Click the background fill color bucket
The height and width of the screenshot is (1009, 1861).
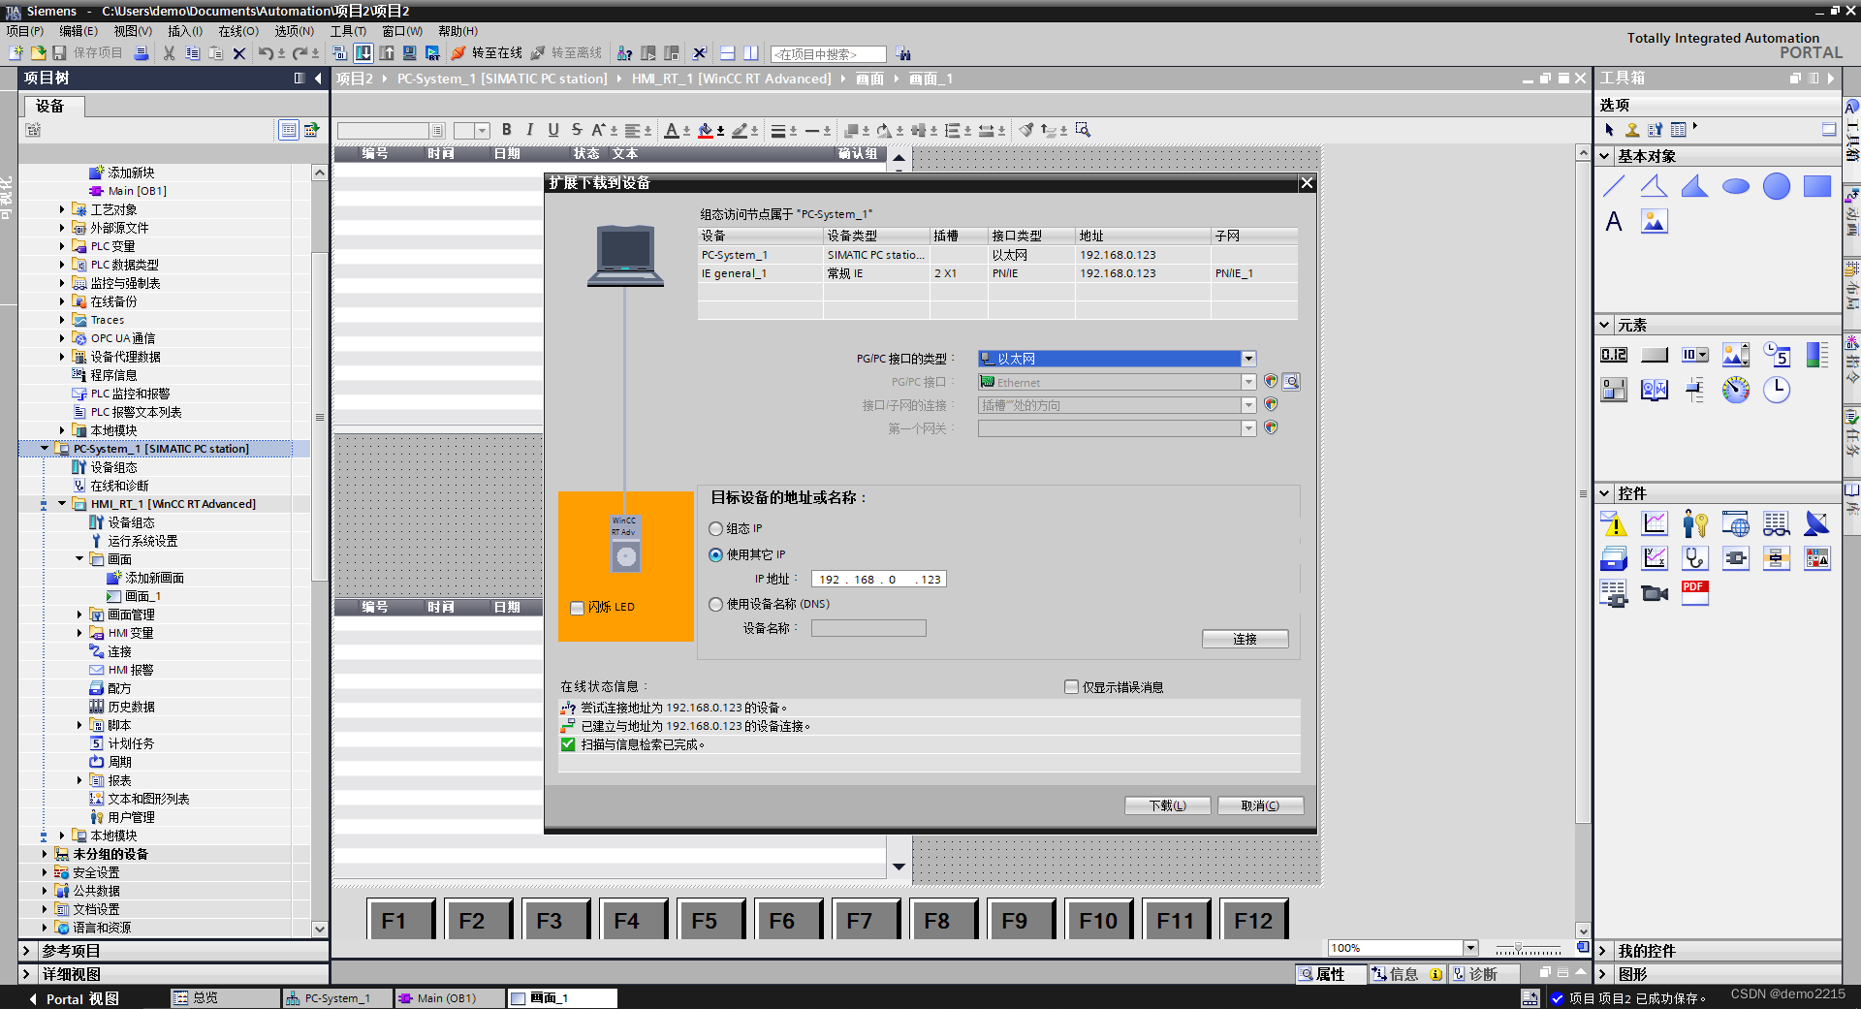coord(706,130)
